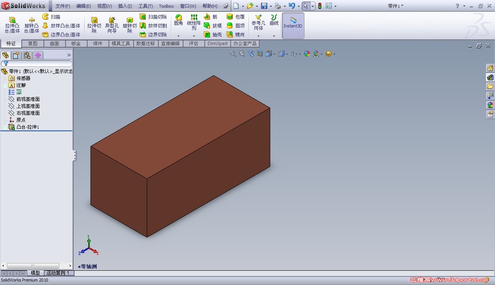Select the 边界切除 boundary cut tool

pos(153,34)
